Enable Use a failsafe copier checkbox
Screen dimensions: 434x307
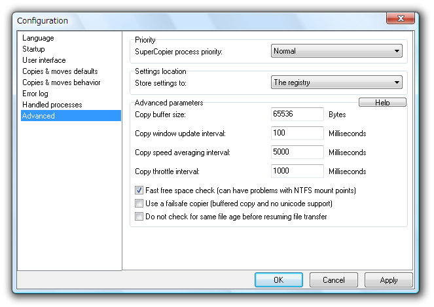click(x=139, y=204)
